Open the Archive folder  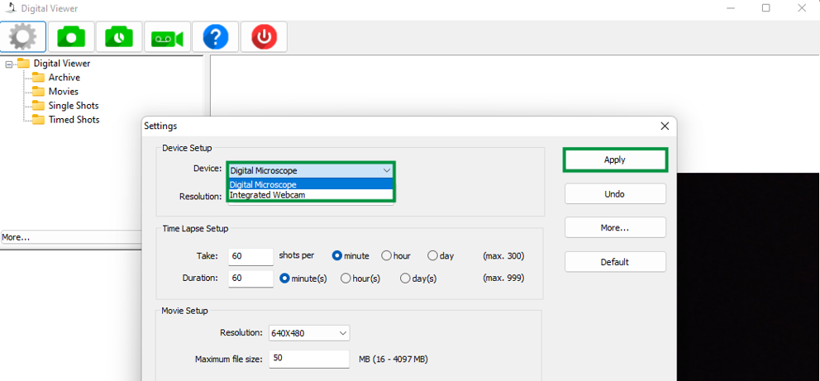pos(64,78)
